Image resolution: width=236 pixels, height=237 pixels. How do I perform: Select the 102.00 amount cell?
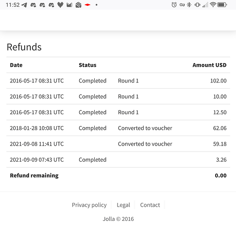pos(218,81)
